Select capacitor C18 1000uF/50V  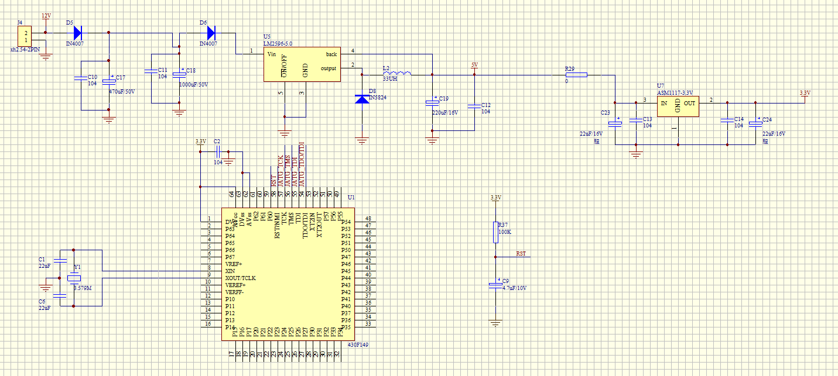(180, 71)
